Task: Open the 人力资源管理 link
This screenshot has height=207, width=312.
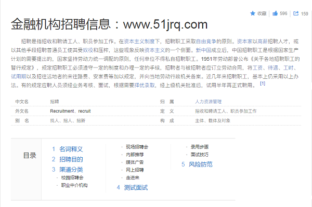Action: [209, 102]
